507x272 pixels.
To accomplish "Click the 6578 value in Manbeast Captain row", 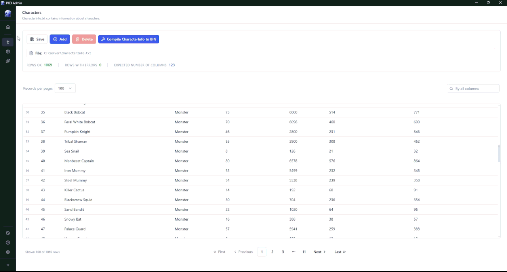I will pos(294,161).
